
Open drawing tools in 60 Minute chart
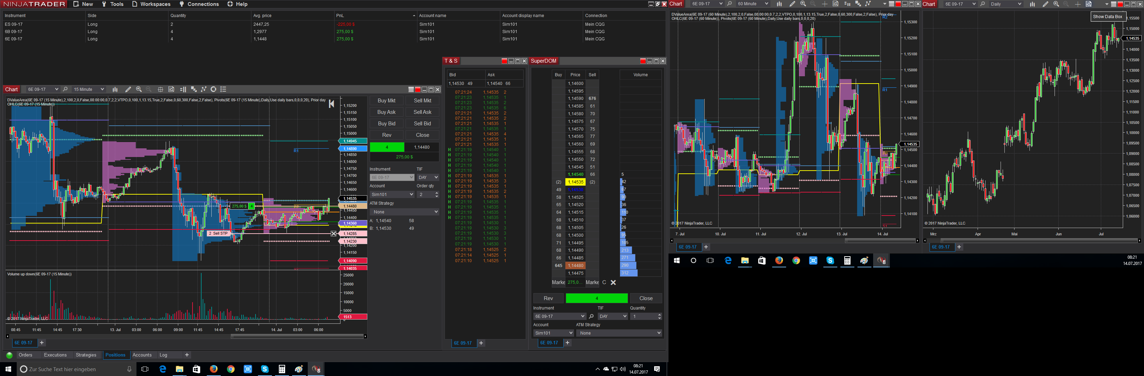click(792, 4)
